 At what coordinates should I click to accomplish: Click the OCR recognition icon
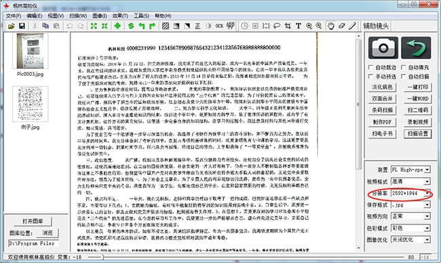pos(219,26)
